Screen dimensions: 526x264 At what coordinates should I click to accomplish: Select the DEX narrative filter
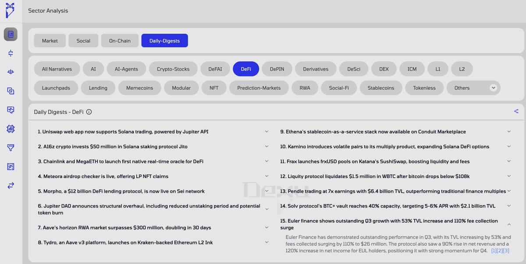[384, 69]
